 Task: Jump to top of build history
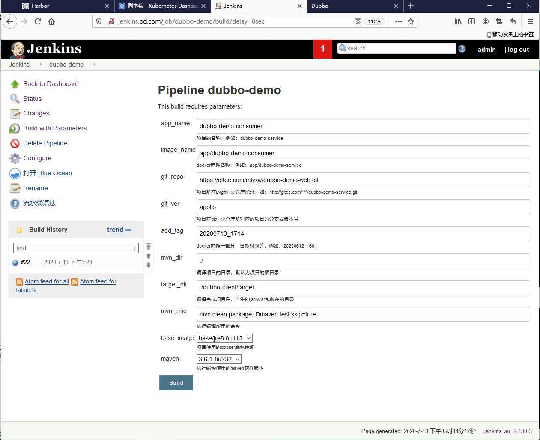pos(149,246)
